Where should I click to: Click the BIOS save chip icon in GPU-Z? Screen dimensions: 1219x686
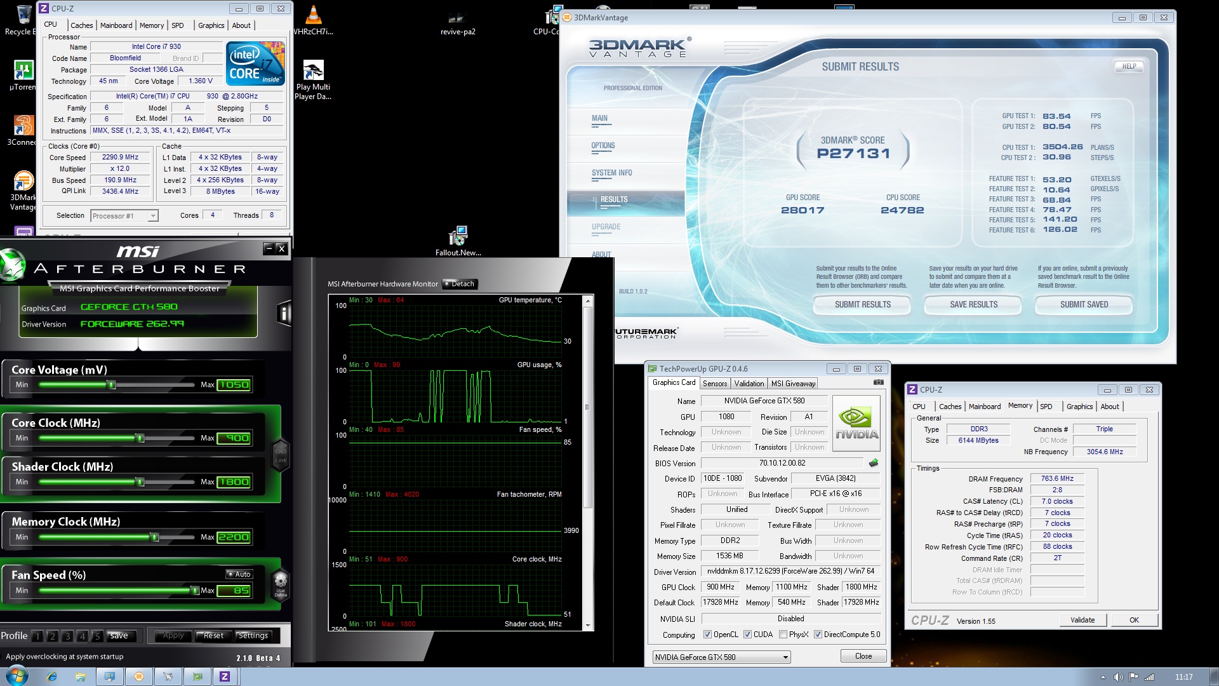pos(874,463)
